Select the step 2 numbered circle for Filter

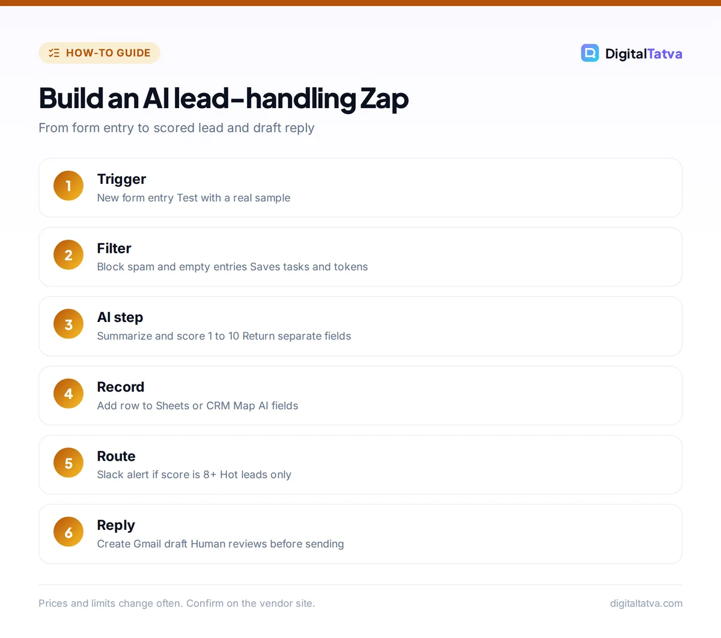tap(68, 255)
